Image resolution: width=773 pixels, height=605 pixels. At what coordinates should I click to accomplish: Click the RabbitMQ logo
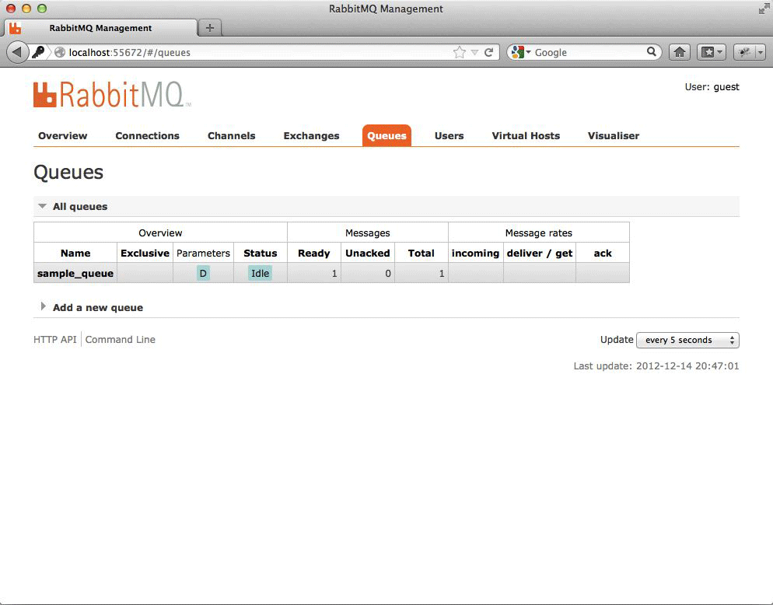click(x=112, y=94)
